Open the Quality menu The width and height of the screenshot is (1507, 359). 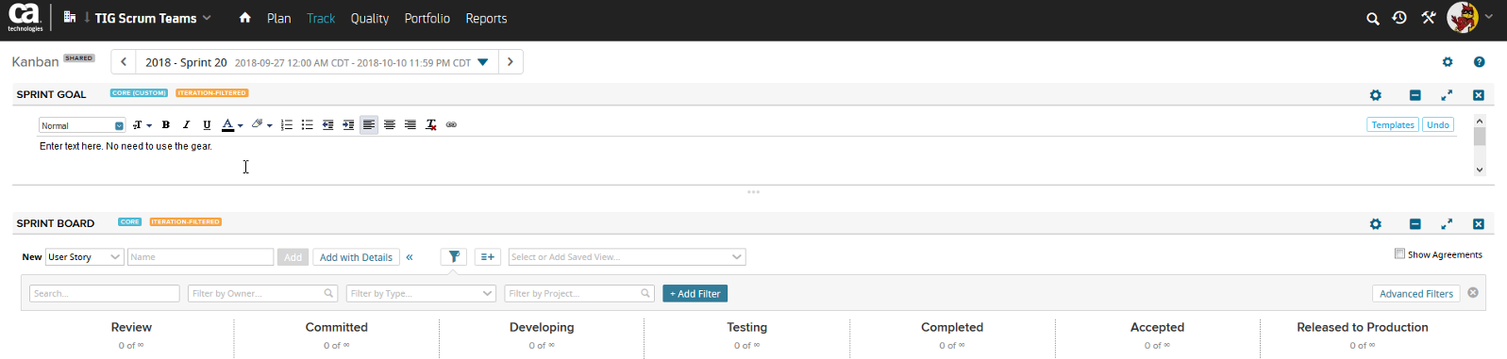[369, 18]
